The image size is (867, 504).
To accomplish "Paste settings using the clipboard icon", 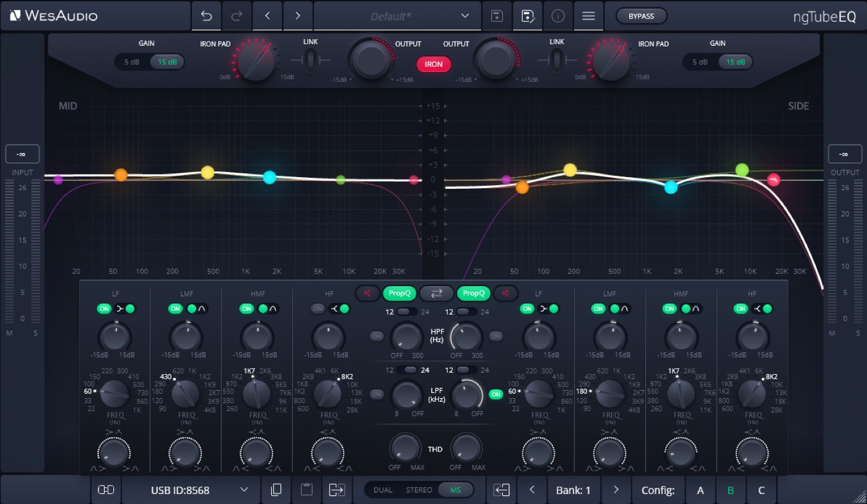I will [x=306, y=490].
